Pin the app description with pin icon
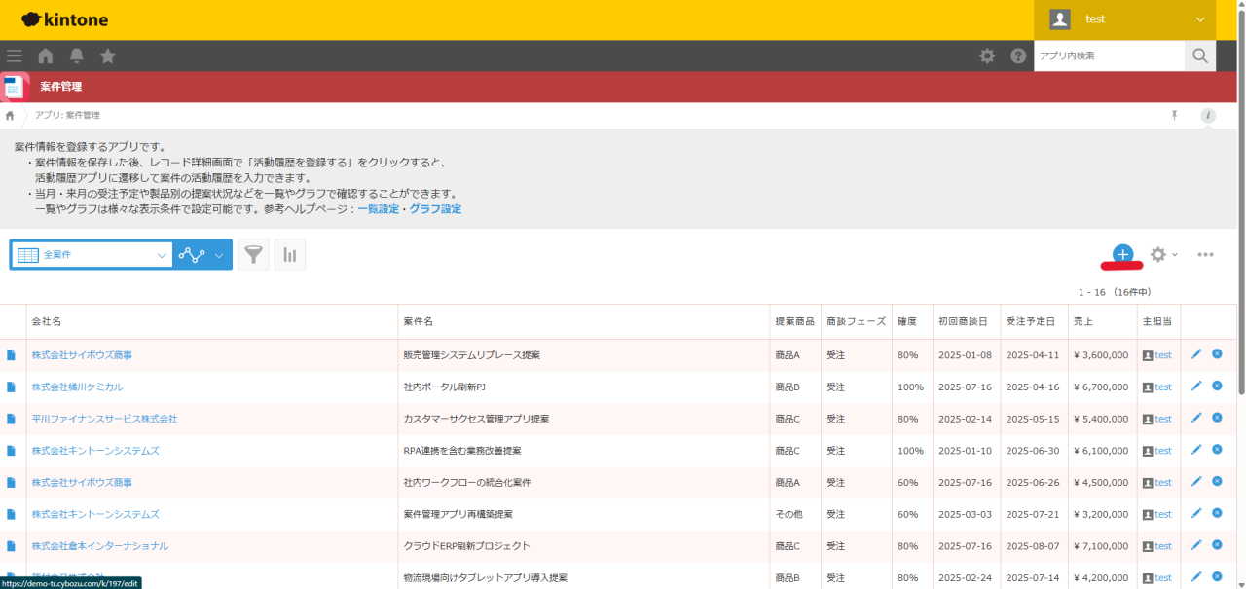 [x=1174, y=115]
